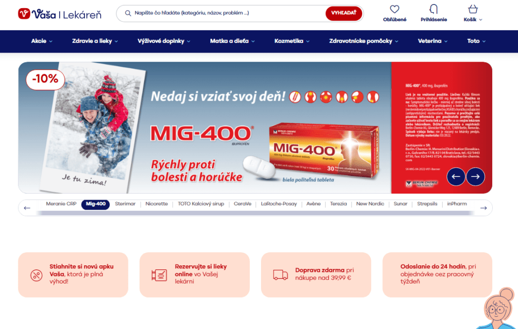
Task: Click the Vaša Lekáreň logo
Action: coord(60,14)
